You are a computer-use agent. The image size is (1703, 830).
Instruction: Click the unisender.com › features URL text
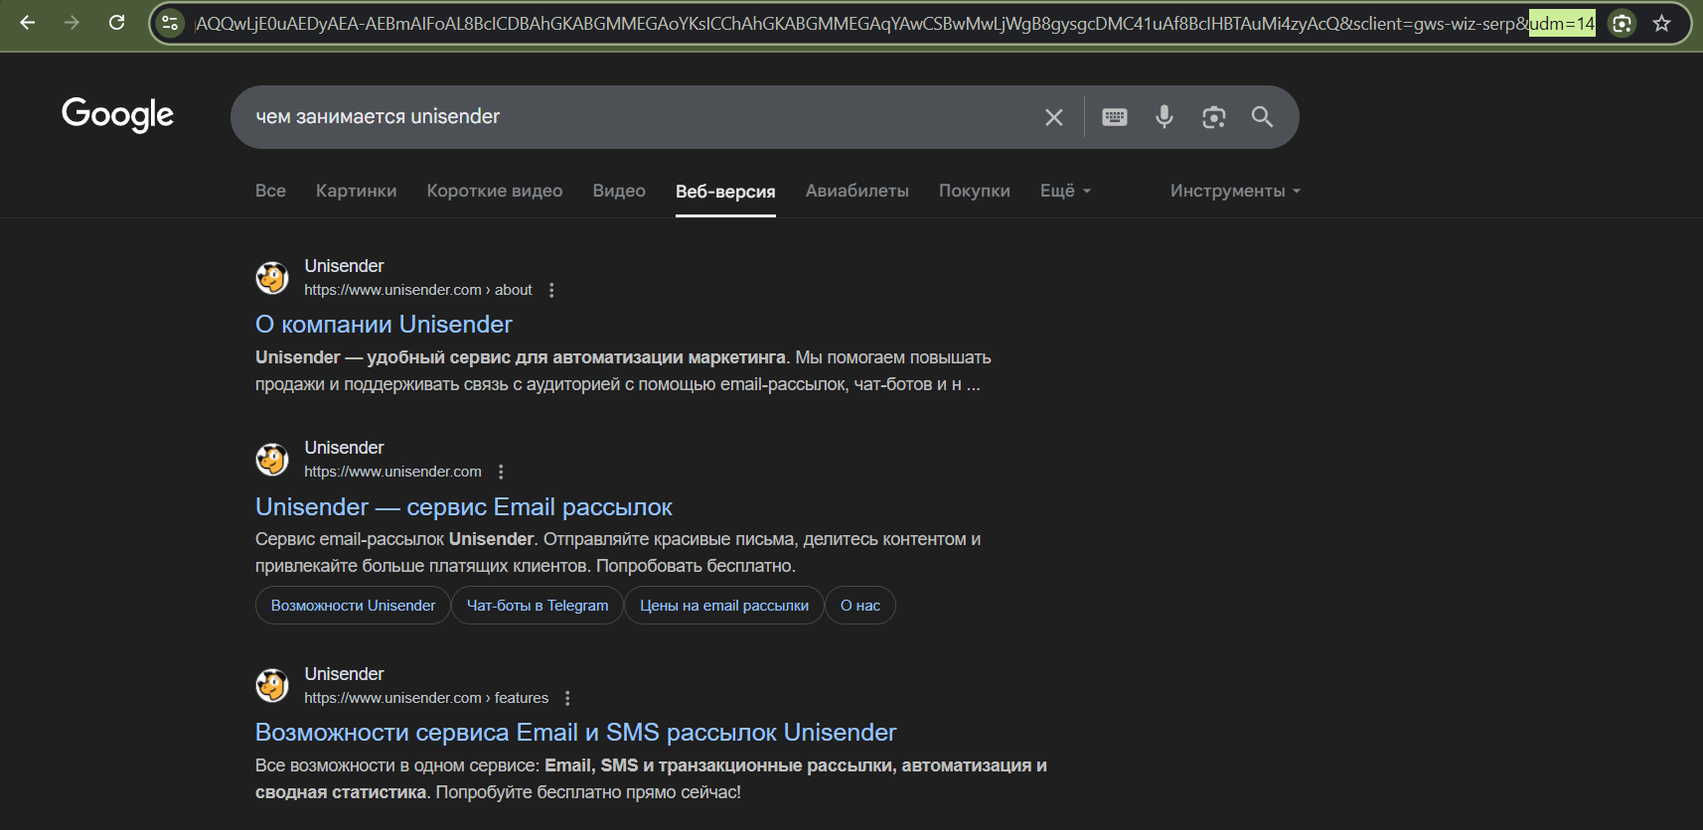pyautogui.click(x=426, y=698)
